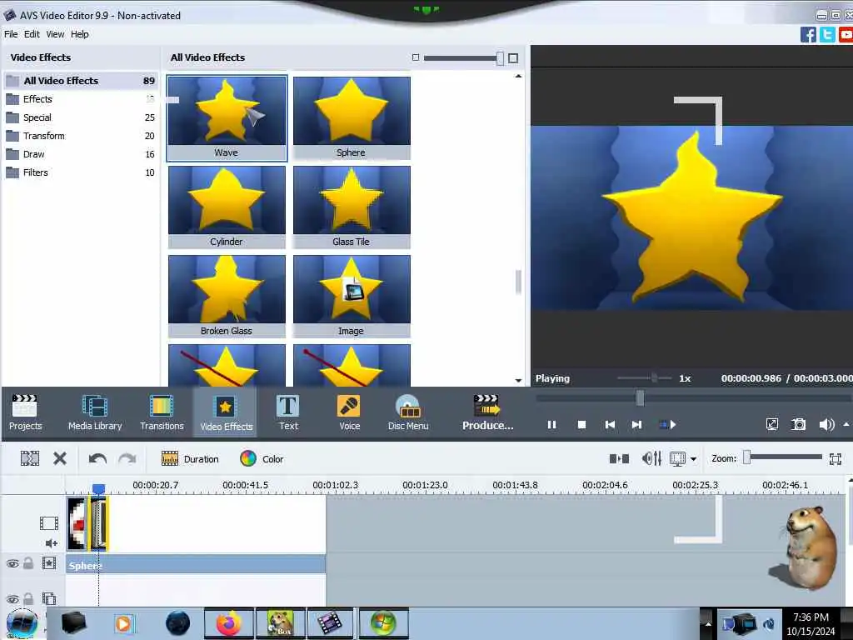The height and width of the screenshot is (640, 853).
Task: Select the Video Effects button
Action: pyautogui.click(x=226, y=412)
